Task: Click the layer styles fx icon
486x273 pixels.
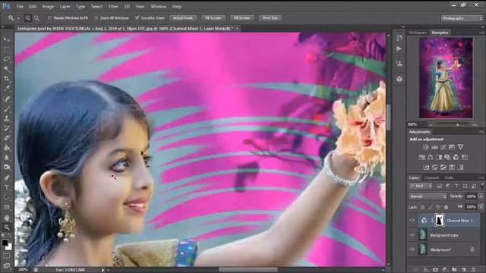Action: click(x=426, y=270)
